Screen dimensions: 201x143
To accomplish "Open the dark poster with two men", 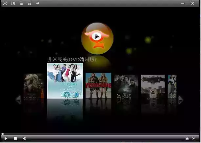I will [126, 86].
